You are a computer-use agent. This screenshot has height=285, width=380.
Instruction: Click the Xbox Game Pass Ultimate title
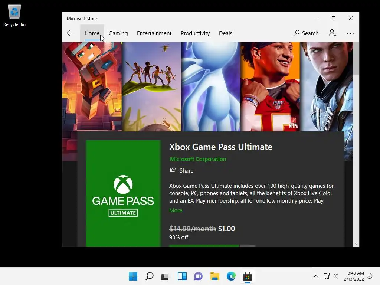tap(221, 147)
